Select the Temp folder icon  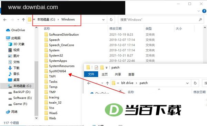coord(46,87)
